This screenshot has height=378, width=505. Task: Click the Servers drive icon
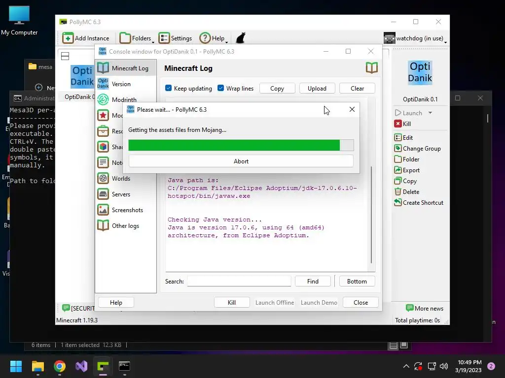coord(103,194)
